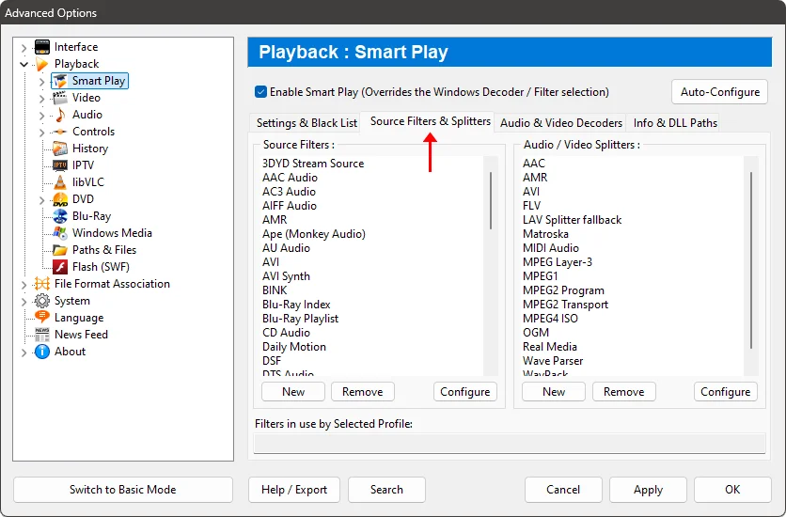Click Remove under Source Filters

pyautogui.click(x=362, y=392)
